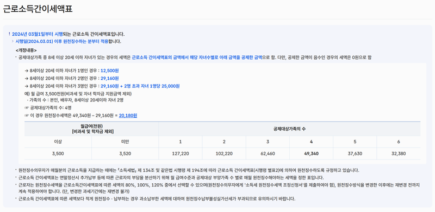This screenshot has height=212, width=435.
Task: Click the paragraph mentioning 80%, 100%, 120%
Action: click(219, 188)
